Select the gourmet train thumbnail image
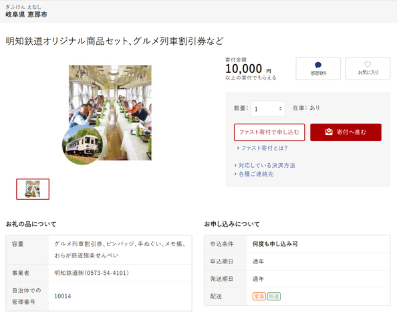The height and width of the screenshot is (321, 397). point(33,189)
